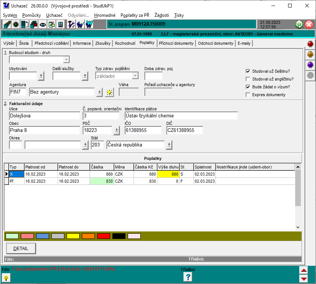Screen dimensions: 316x284
Task: Expand the Stát lookup for Česká republika
Action: coord(169,145)
